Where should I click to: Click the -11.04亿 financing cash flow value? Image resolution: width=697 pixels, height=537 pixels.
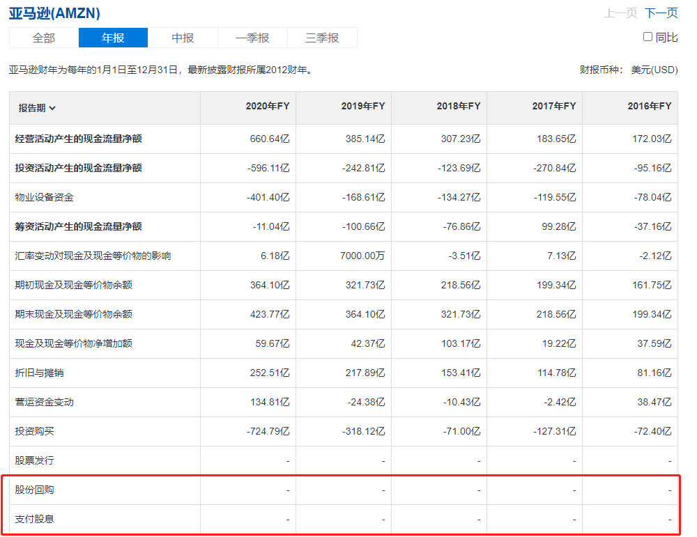click(270, 226)
